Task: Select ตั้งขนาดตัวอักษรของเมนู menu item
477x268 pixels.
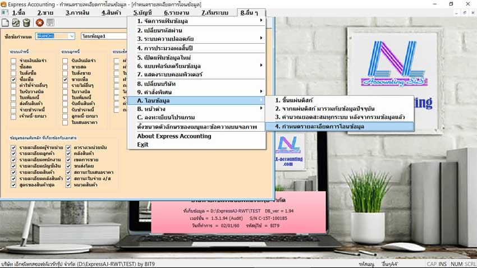Action: (x=196, y=127)
